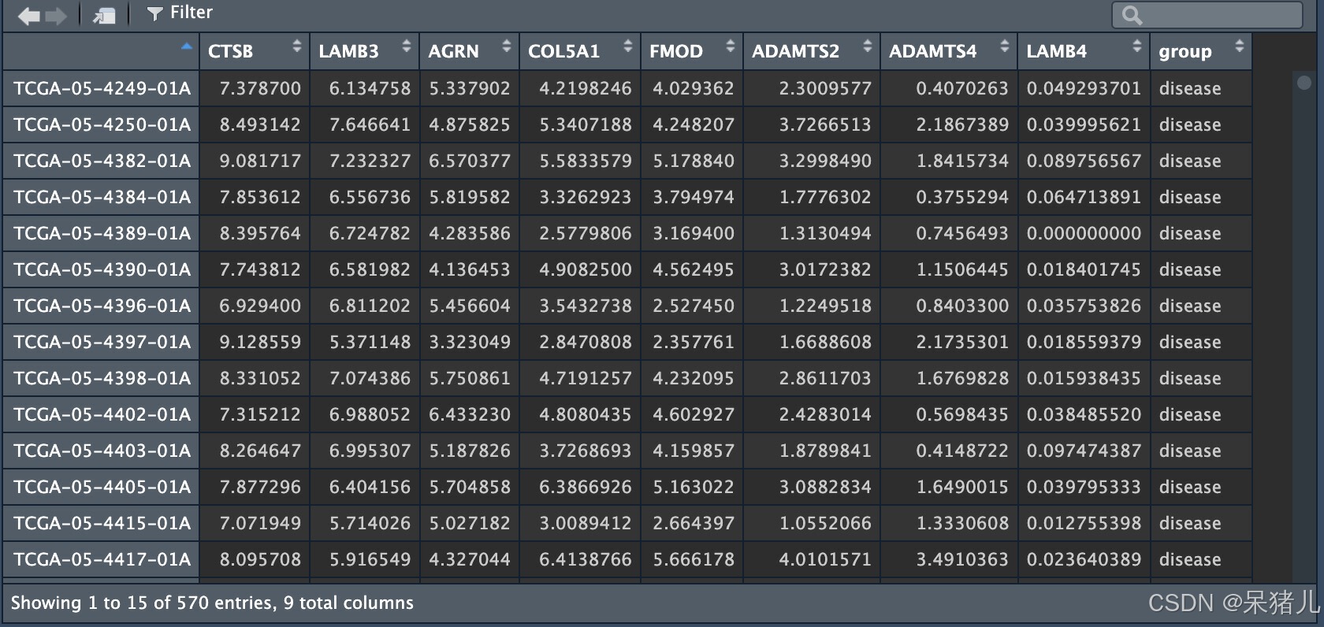
Task: Click AGRN value 6.570377
Action: [470, 161]
